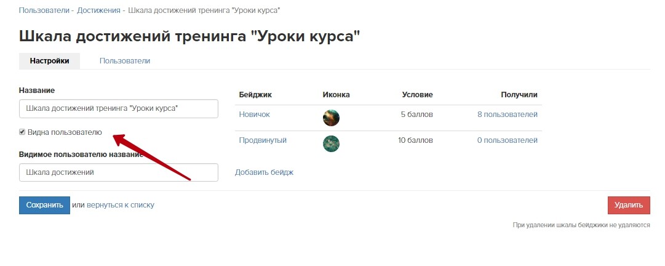Open the Продвинутый badge link
Viewport: 665px width, 266px height.
pos(263,140)
